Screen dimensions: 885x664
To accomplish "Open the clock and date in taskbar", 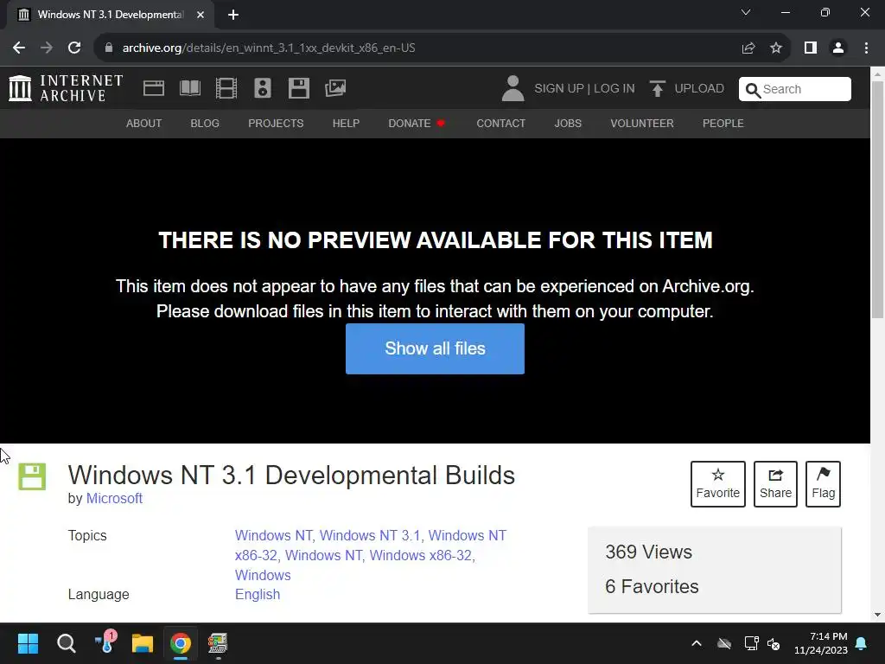I will pyautogui.click(x=820, y=643).
